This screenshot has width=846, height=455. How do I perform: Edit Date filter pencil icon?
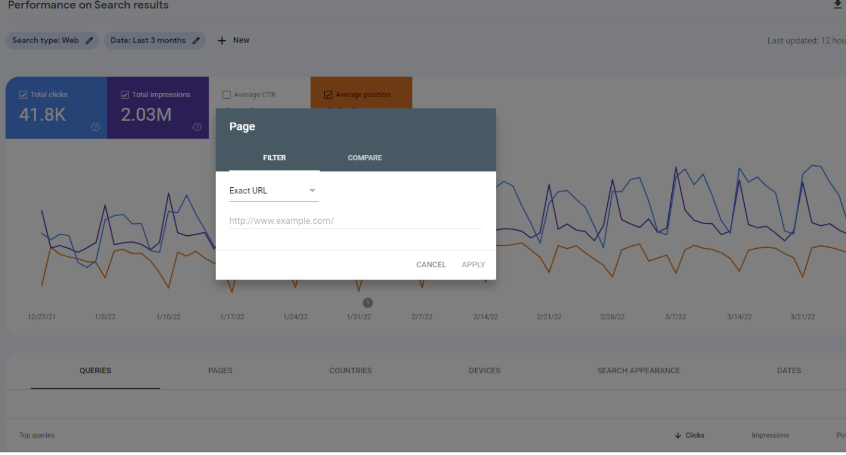(196, 40)
